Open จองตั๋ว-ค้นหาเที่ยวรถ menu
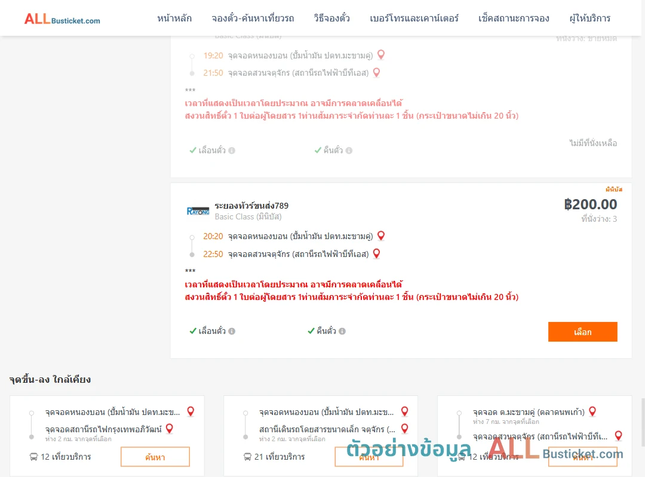 point(253,18)
